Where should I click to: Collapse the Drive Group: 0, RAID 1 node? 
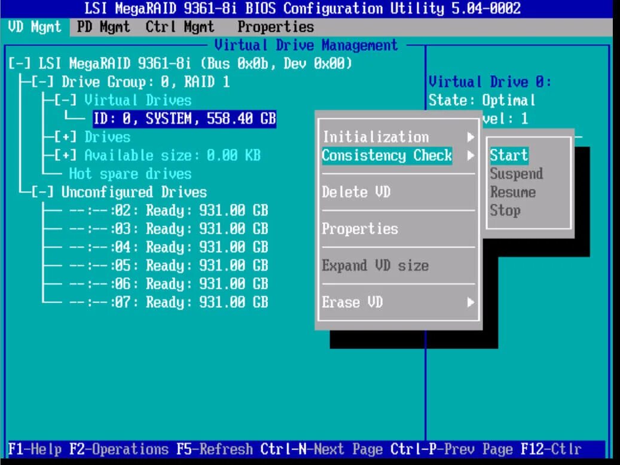pos(42,82)
